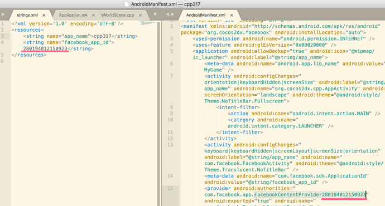Select the AndroidManifest.xml tab

pos(206,15)
